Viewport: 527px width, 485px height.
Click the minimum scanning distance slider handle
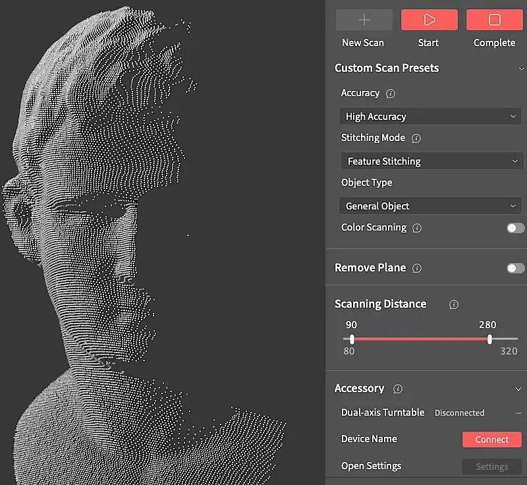click(x=352, y=339)
